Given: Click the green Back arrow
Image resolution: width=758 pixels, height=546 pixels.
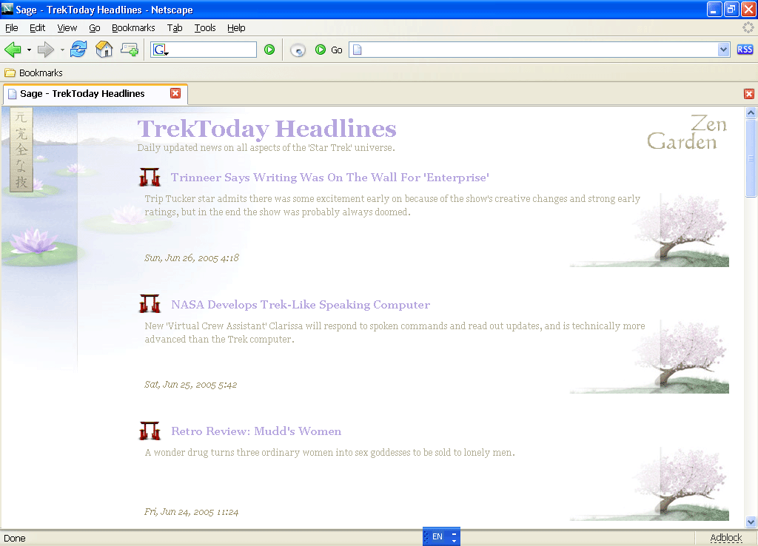Looking at the screenshot, I should tap(13, 50).
